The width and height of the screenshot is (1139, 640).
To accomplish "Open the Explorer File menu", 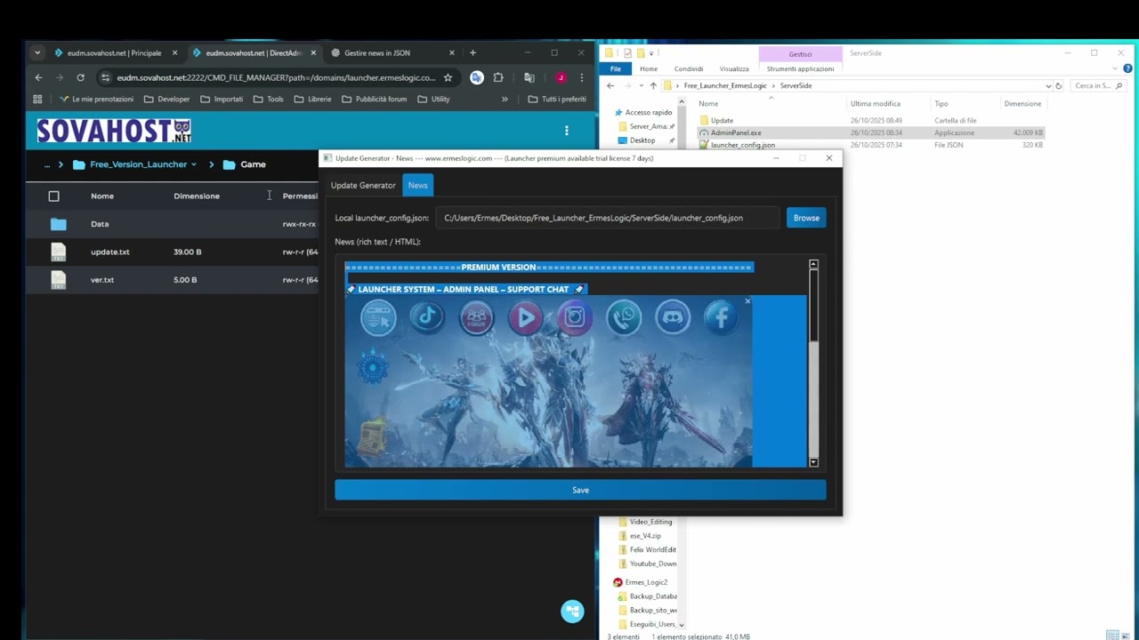I will [616, 68].
